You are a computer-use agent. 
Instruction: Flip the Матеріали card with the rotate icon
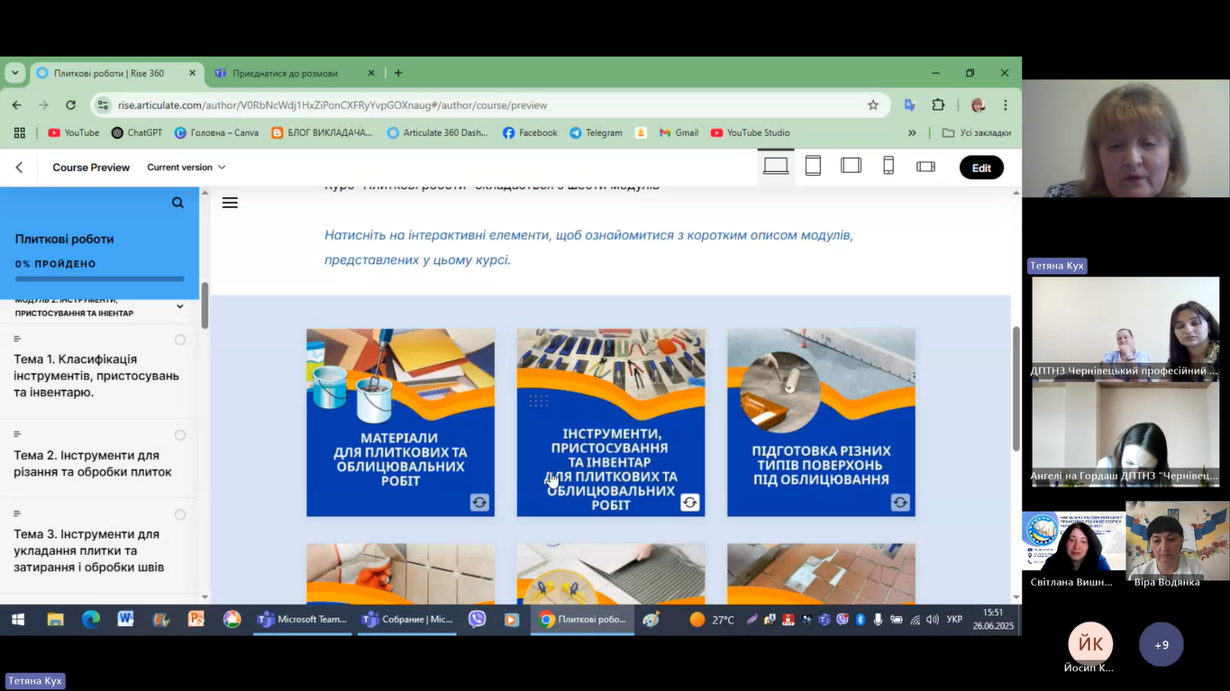coord(479,503)
